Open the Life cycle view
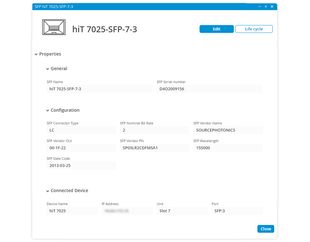This screenshot has height=242, width=310. (x=254, y=29)
